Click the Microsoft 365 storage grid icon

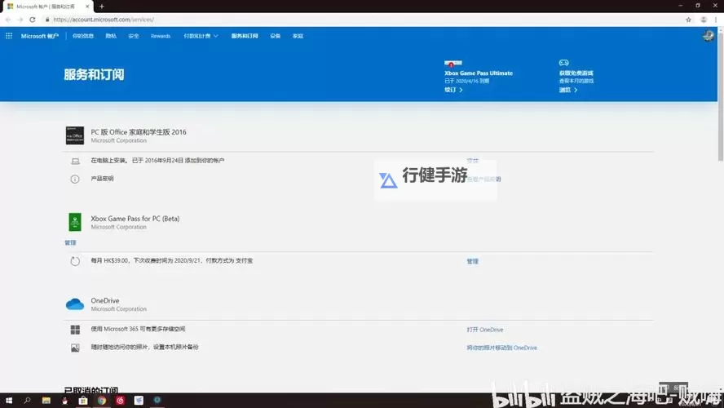click(x=75, y=330)
